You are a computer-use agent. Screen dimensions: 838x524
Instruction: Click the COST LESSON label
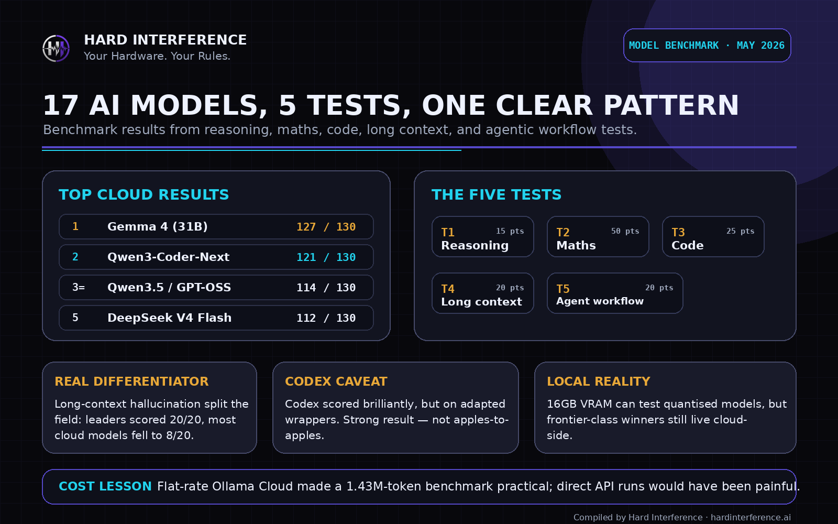(x=105, y=486)
